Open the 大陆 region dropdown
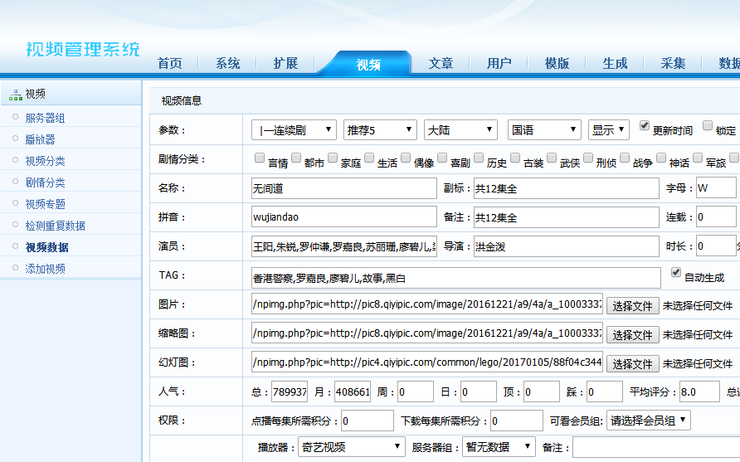The width and height of the screenshot is (740, 462). coord(460,129)
